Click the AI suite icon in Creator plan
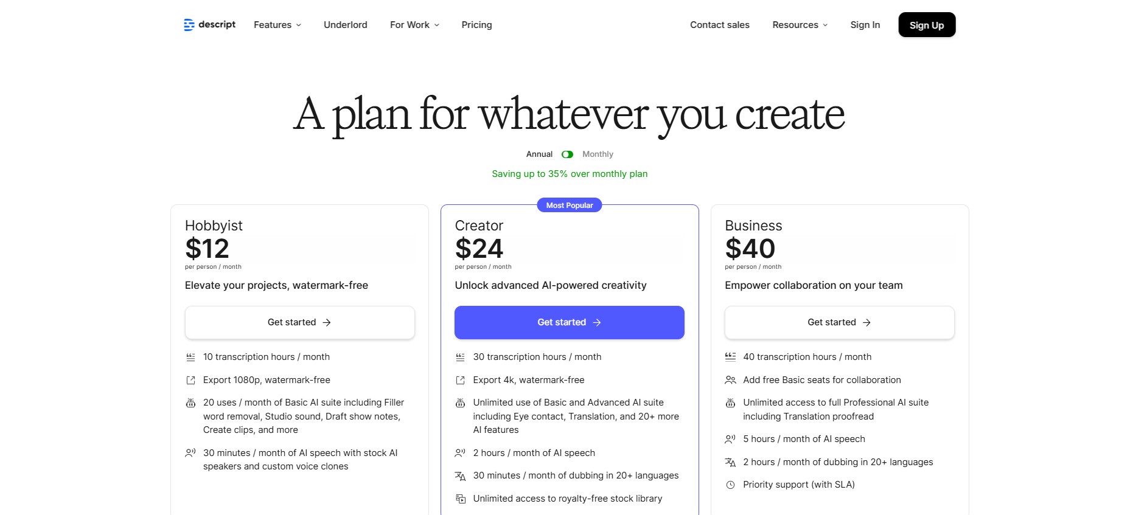Screen dimensions: 1133x515 [x=461, y=403]
